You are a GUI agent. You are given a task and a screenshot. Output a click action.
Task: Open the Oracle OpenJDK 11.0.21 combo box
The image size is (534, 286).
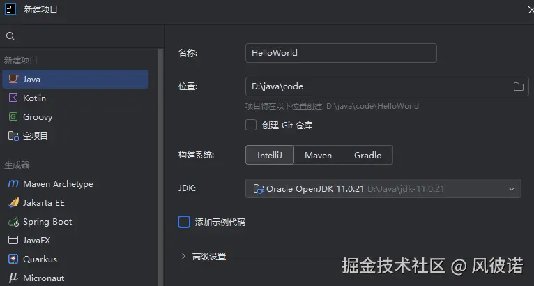click(x=383, y=188)
